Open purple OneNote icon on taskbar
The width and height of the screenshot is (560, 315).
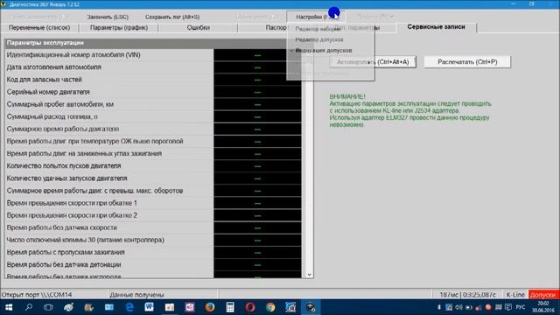[x=190, y=307]
